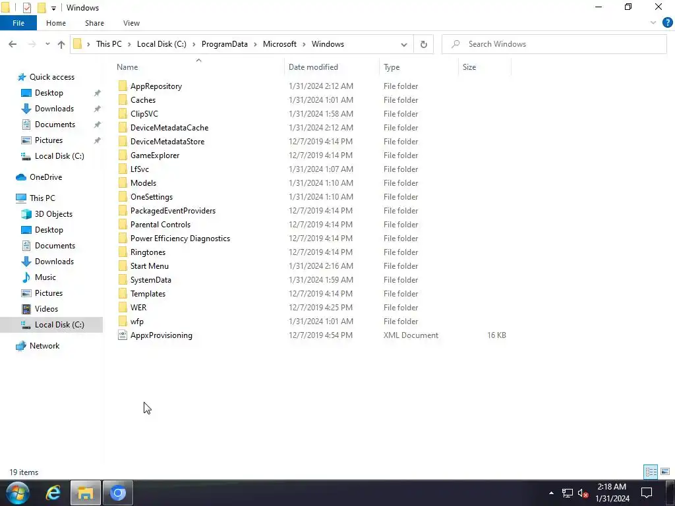Screen dimensions: 675x506
Task: Select the ClipSVC folder icon
Action: [123, 113]
